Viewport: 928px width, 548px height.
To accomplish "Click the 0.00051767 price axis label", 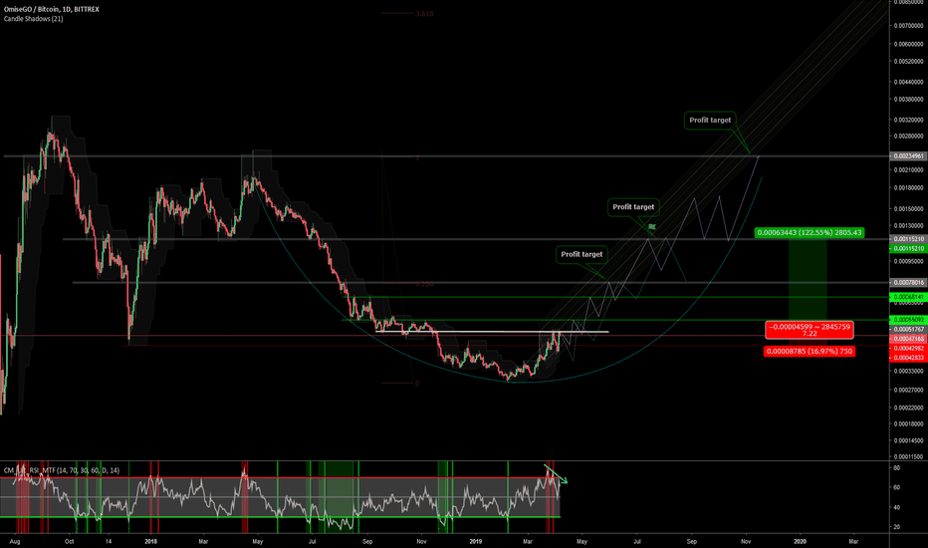I will pyautogui.click(x=908, y=330).
